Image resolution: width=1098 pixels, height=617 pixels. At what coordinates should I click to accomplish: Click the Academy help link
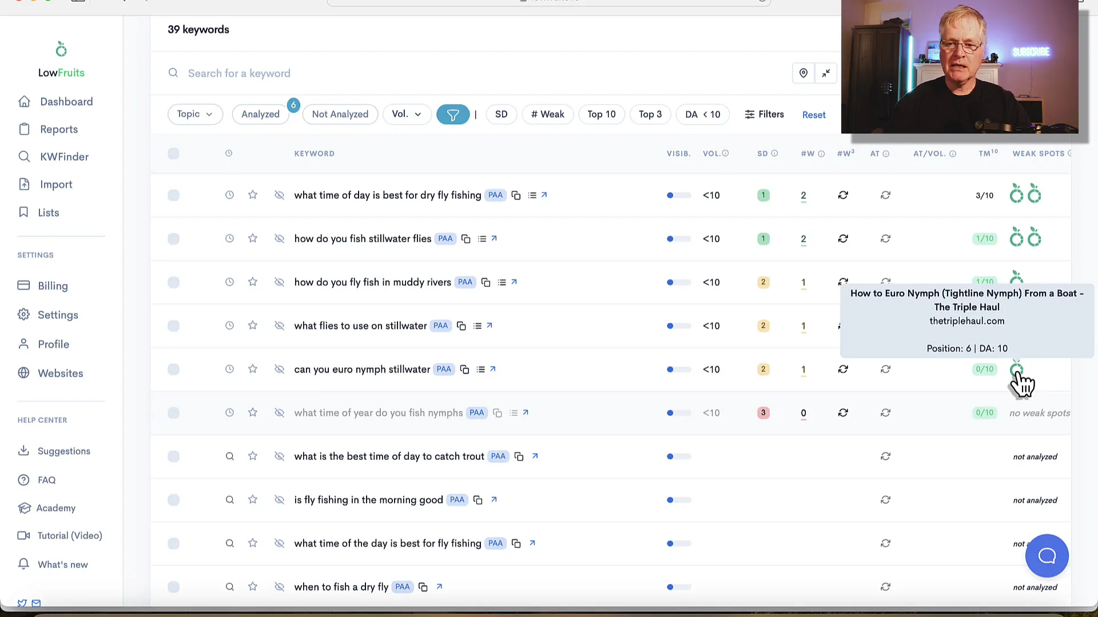click(x=55, y=508)
